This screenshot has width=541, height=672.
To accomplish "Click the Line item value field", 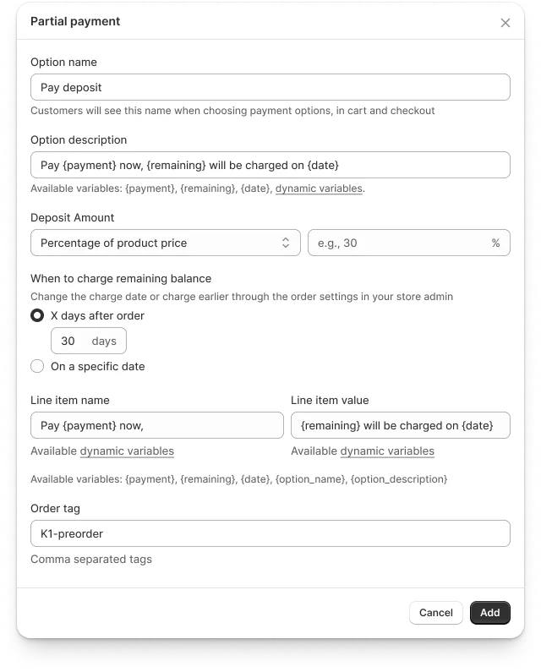I will tap(400, 425).
